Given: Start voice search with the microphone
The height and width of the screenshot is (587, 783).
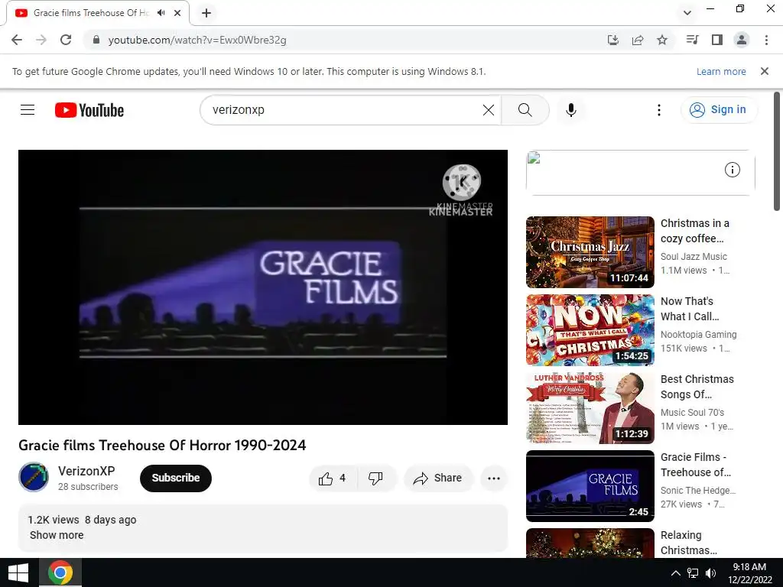Looking at the screenshot, I should pos(570,110).
